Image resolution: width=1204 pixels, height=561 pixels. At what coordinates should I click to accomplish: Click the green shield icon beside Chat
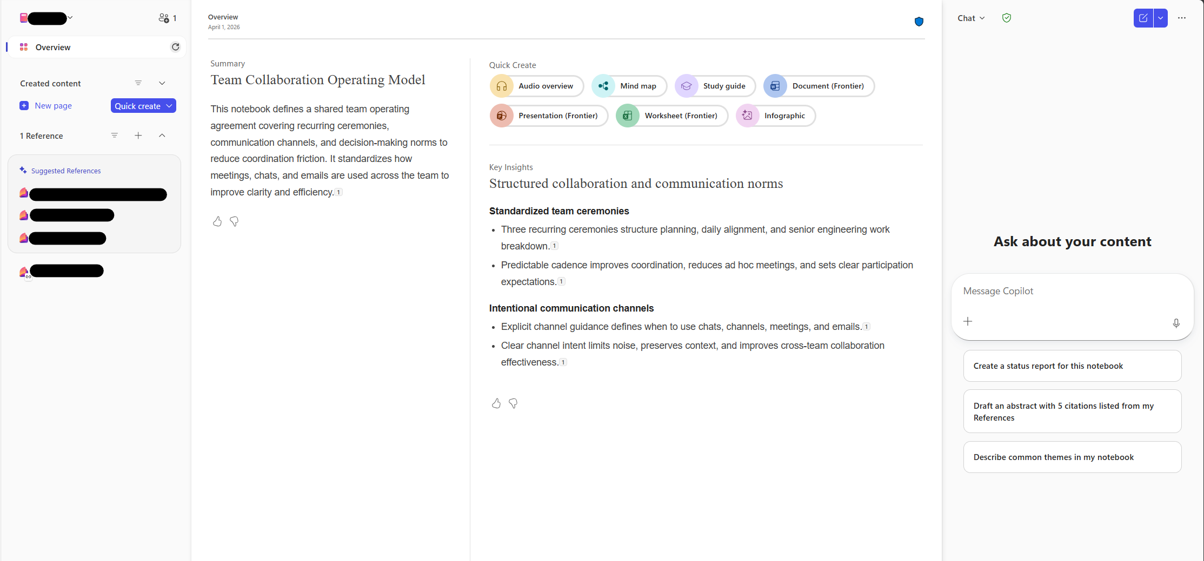(1006, 18)
